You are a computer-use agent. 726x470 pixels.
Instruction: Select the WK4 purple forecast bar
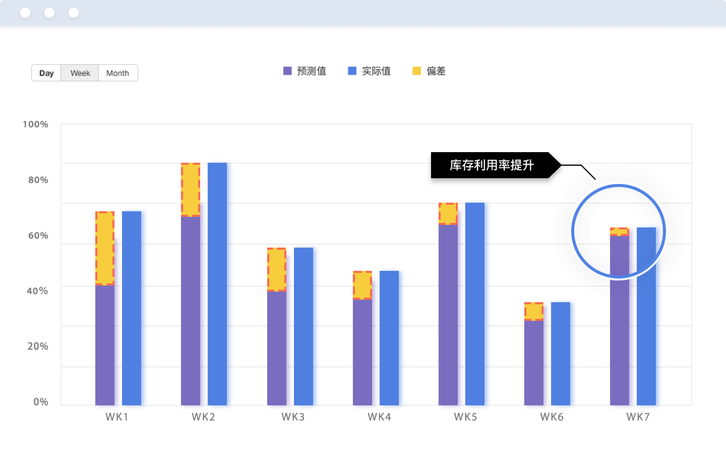click(362, 352)
